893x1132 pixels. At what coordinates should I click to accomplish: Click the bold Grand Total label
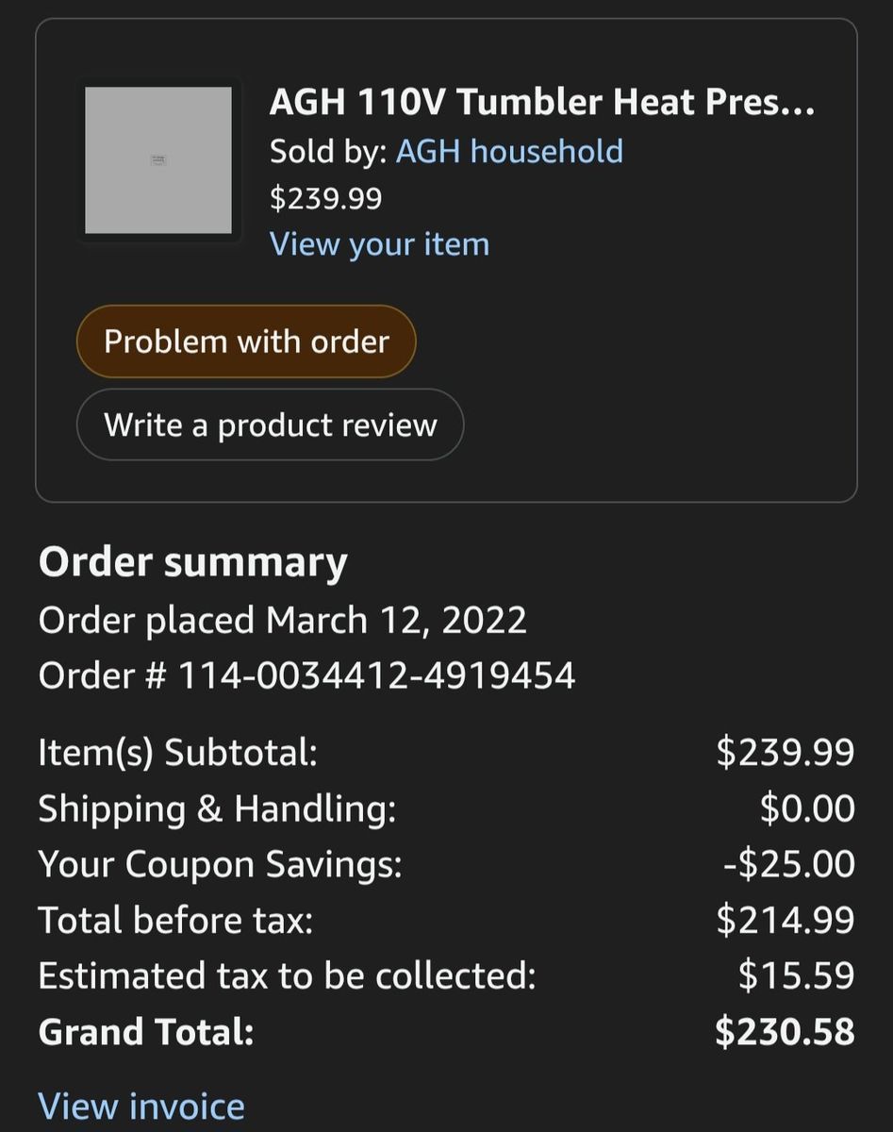pos(146,1031)
